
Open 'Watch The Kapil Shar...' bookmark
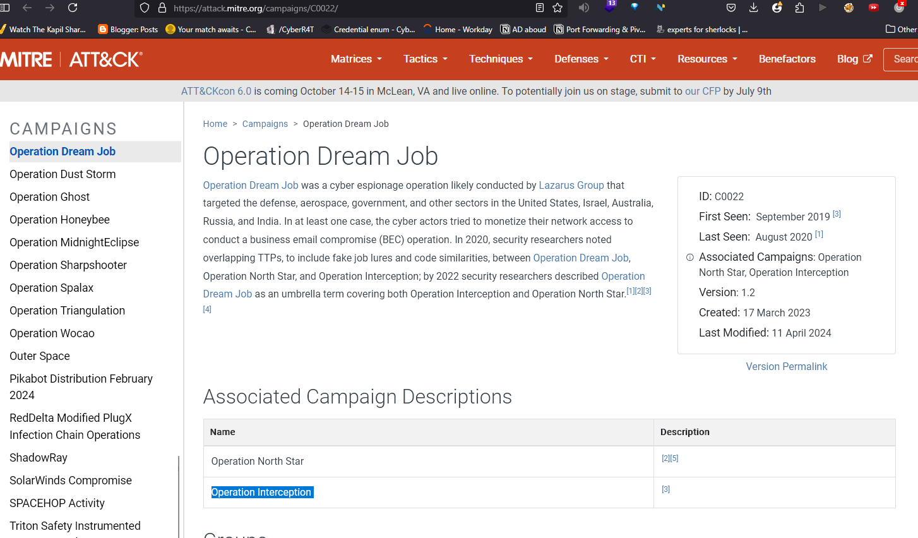point(43,30)
